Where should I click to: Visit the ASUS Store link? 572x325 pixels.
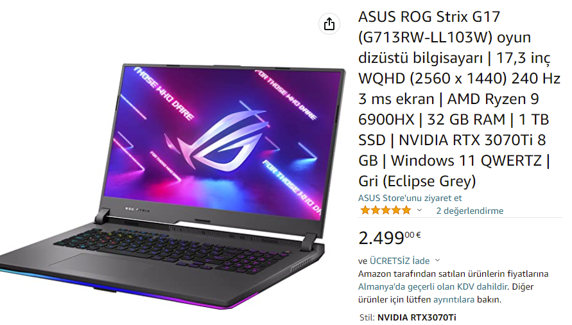410,198
